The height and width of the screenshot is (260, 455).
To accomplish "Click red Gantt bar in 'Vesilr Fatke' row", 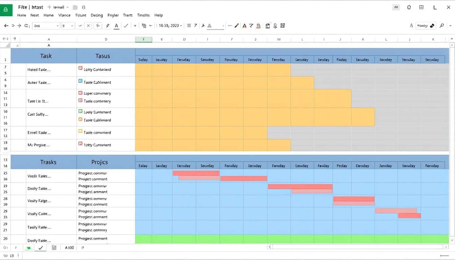I will [196, 173].
